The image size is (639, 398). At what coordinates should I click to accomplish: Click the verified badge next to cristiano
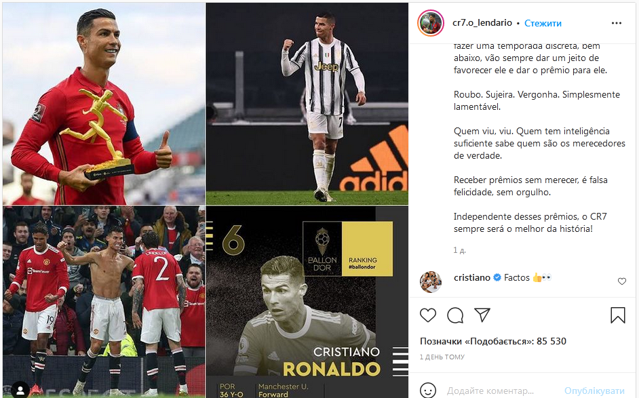[x=497, y=277]
